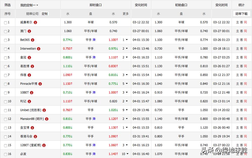Click 客 stats link in 澳门 row
252x158 pixels.
click(241, 31)
